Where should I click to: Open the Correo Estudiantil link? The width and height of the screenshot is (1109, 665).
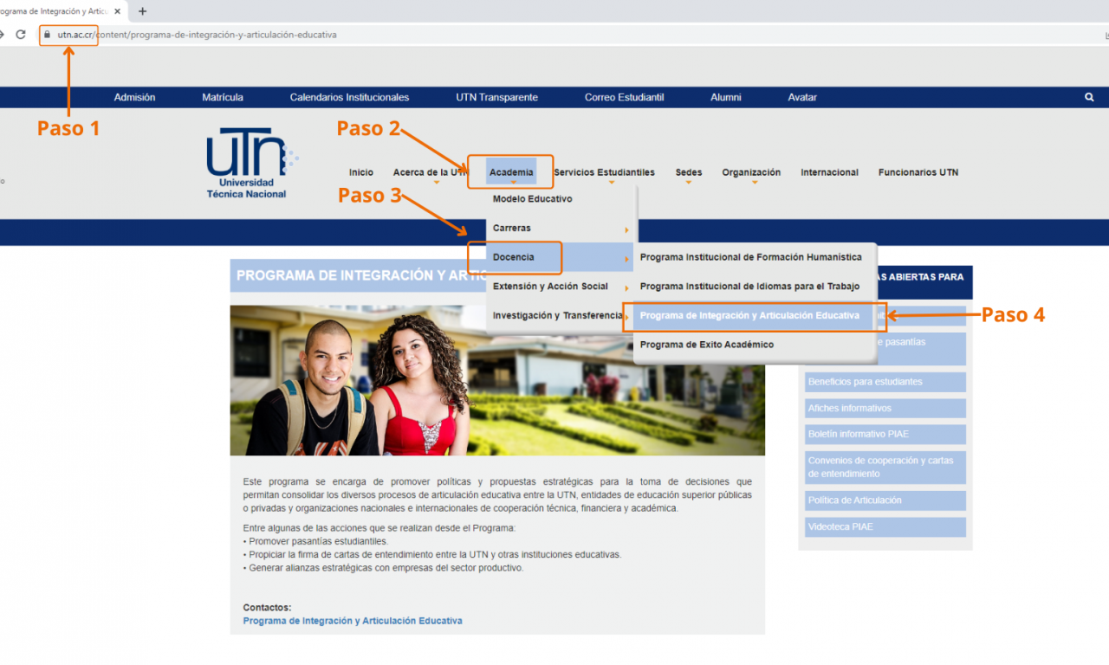coord(624,97)
